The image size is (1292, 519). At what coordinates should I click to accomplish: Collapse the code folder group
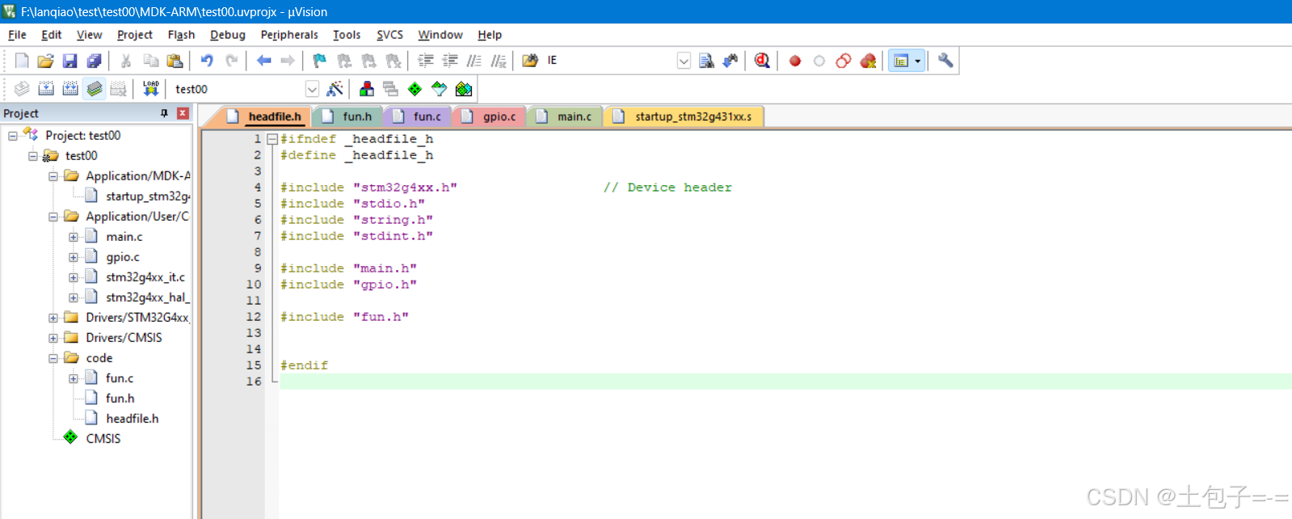coord(53,358)
